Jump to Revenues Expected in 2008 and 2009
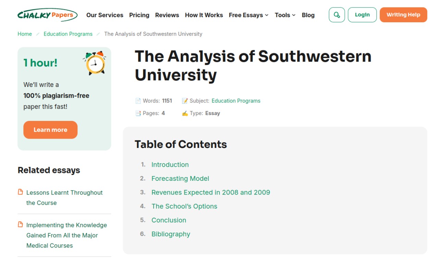This screenshot has height=263, width=439. [x=211, y=192]
